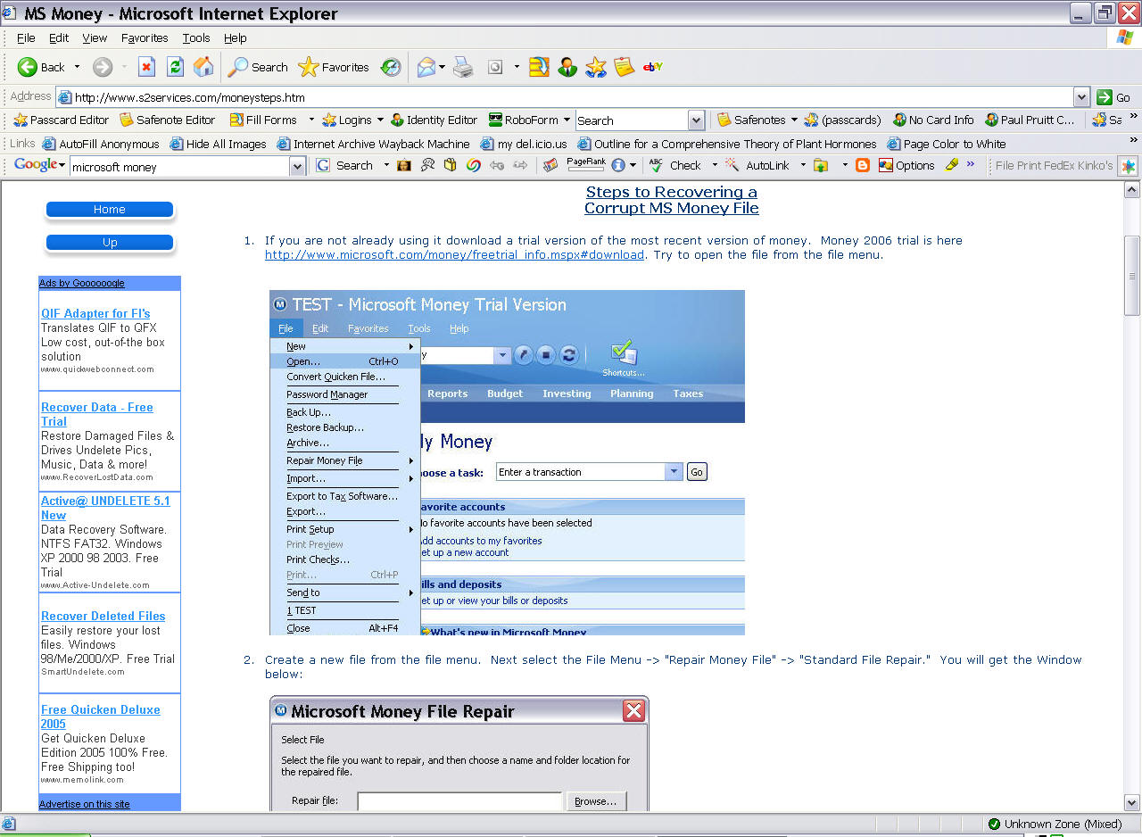Expand the Links bar overflow chevron
1142x837 pixels.
click(1134, 141)
